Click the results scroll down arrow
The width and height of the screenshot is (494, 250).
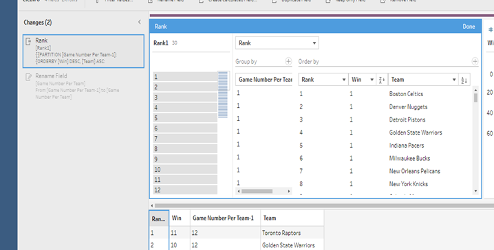point(475,191)
